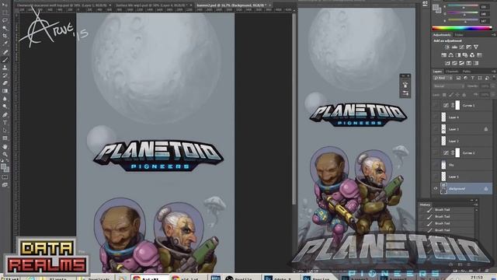Open the History panel tab
This screenshot has height=280, width=497.
pos(425,205)
